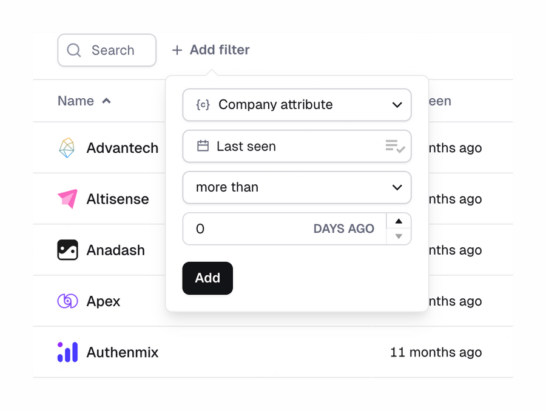This screenshot has height=411, width=546.
Task: Click the days ago number input
Action: point(243,229)
